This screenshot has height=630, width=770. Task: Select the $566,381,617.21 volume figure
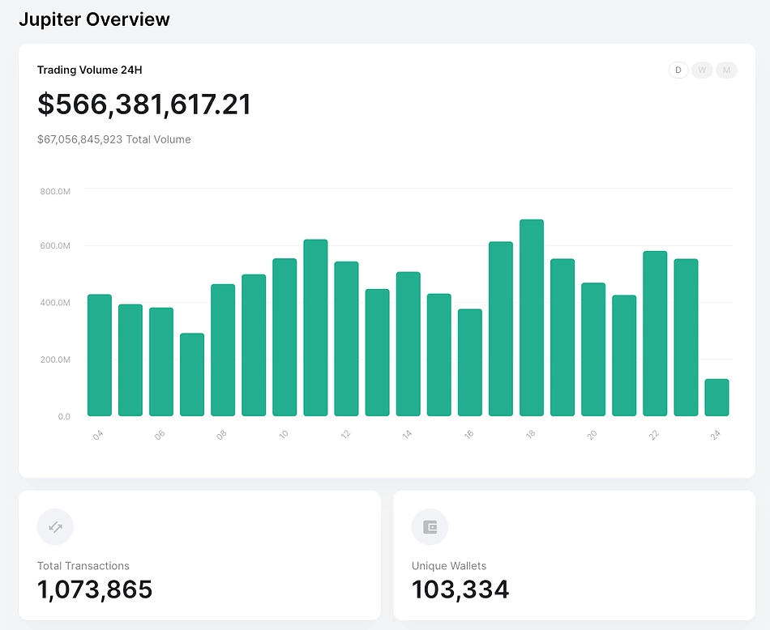(144, 104)
